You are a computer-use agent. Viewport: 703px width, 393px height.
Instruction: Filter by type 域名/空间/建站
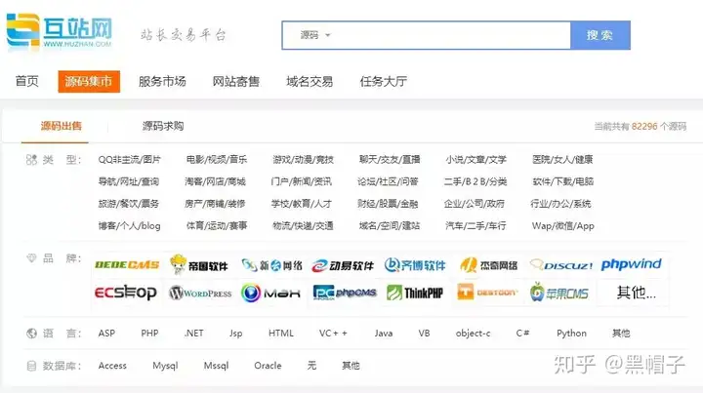[x=390, y=226]
